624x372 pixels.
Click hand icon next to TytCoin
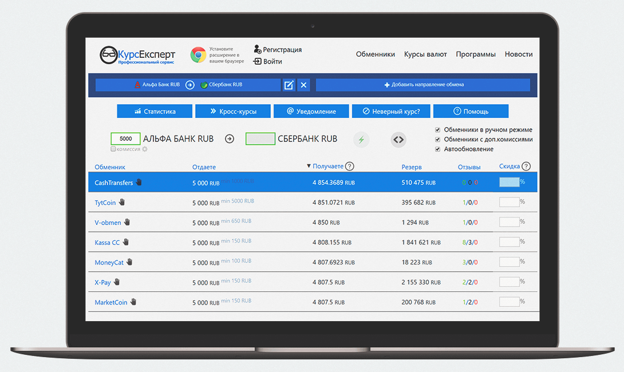(x=122, y=201)
